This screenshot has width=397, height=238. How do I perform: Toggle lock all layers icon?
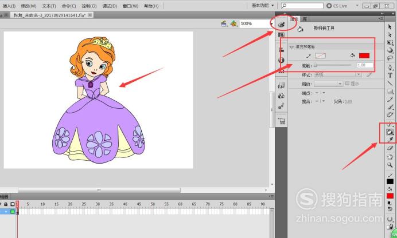(x=6, y=204)
